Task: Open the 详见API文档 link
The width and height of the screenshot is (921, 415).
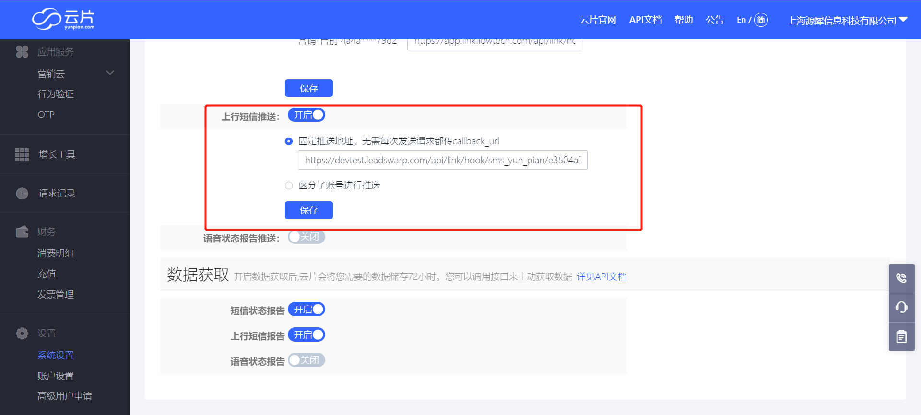Action: coord(602,277)
